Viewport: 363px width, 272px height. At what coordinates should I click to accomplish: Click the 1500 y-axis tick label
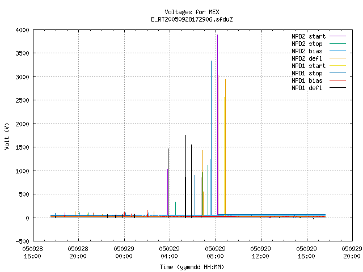pyautogui.click(x=23, y=147)
